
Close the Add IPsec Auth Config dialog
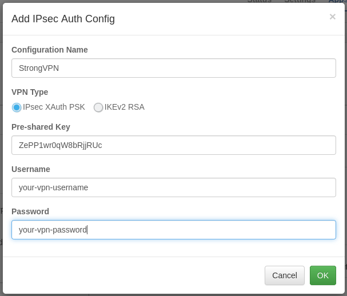tap(332, 17)
